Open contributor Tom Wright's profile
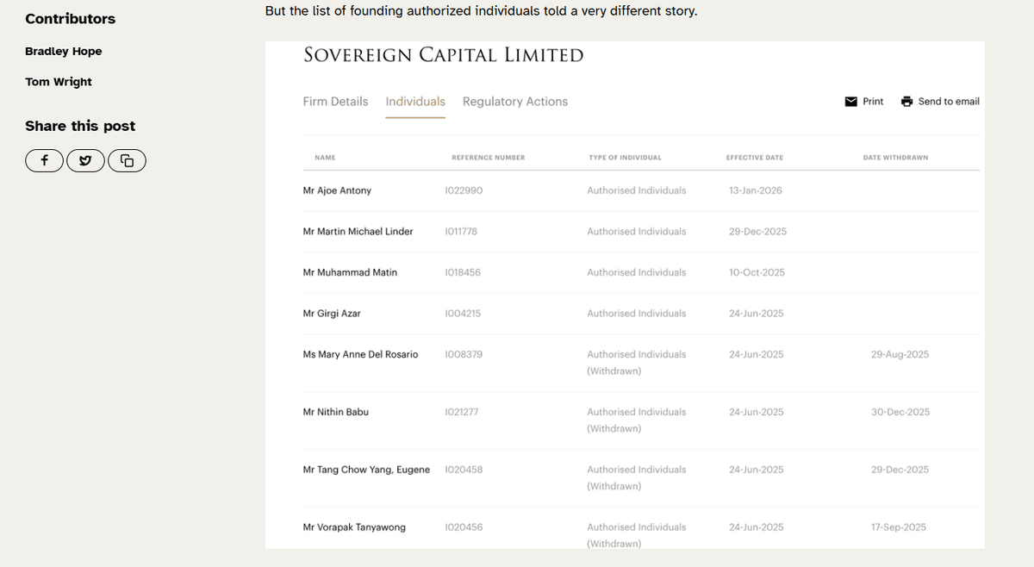 [x=59, y=82]
